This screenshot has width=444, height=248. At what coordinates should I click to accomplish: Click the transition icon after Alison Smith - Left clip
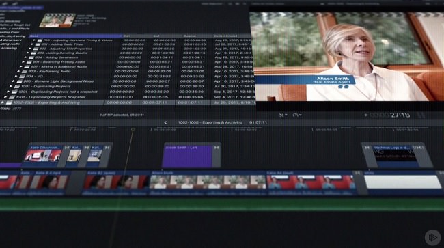click(x=217, y=148)
